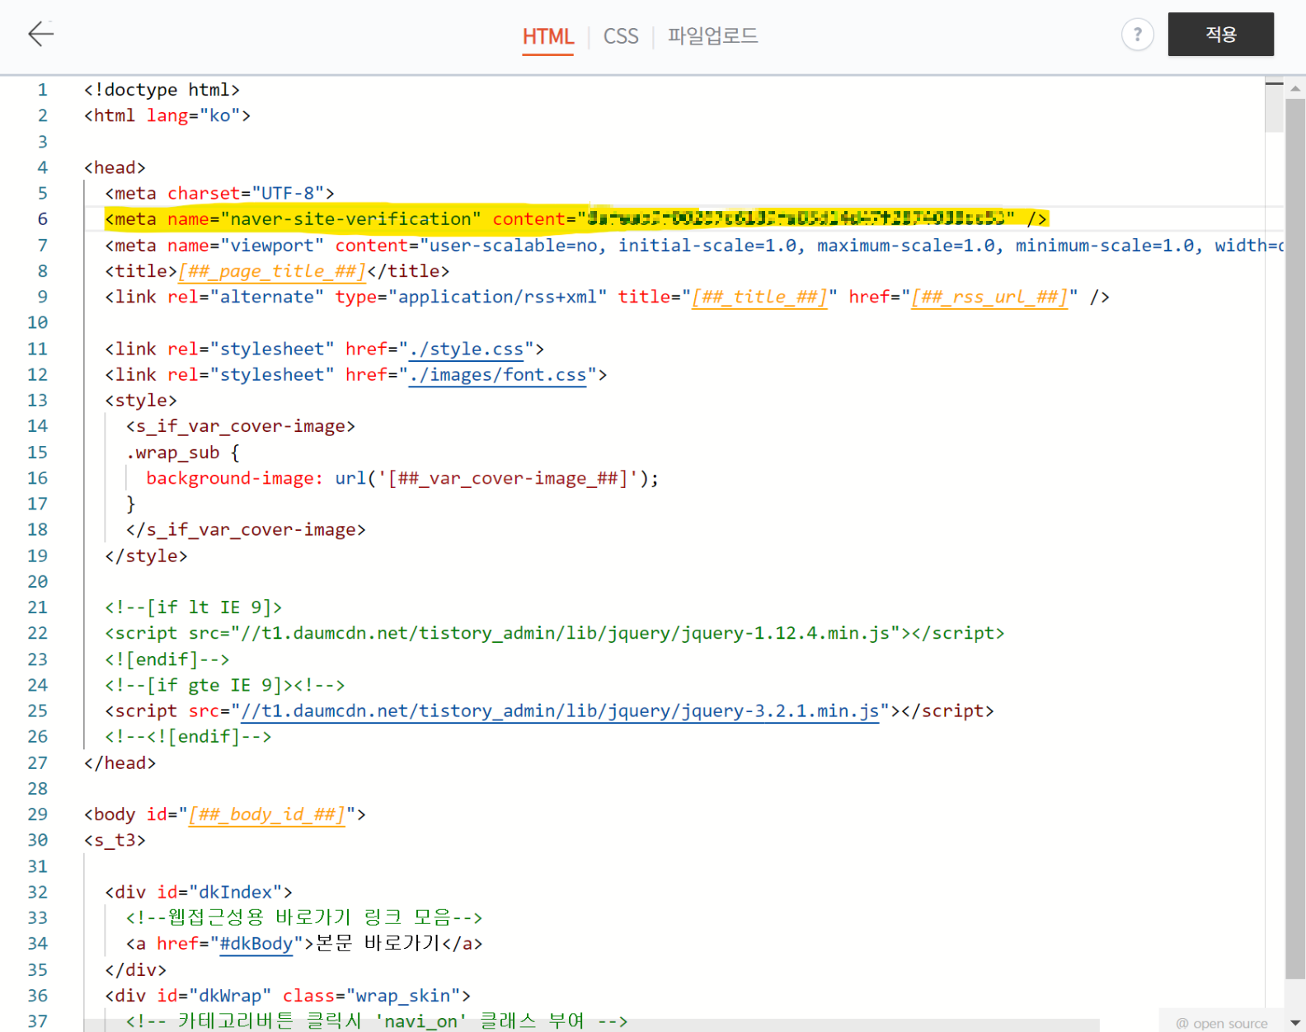1306x1032 pixels.
Task: Open the ./style.css link
Action: click(467, 349)
